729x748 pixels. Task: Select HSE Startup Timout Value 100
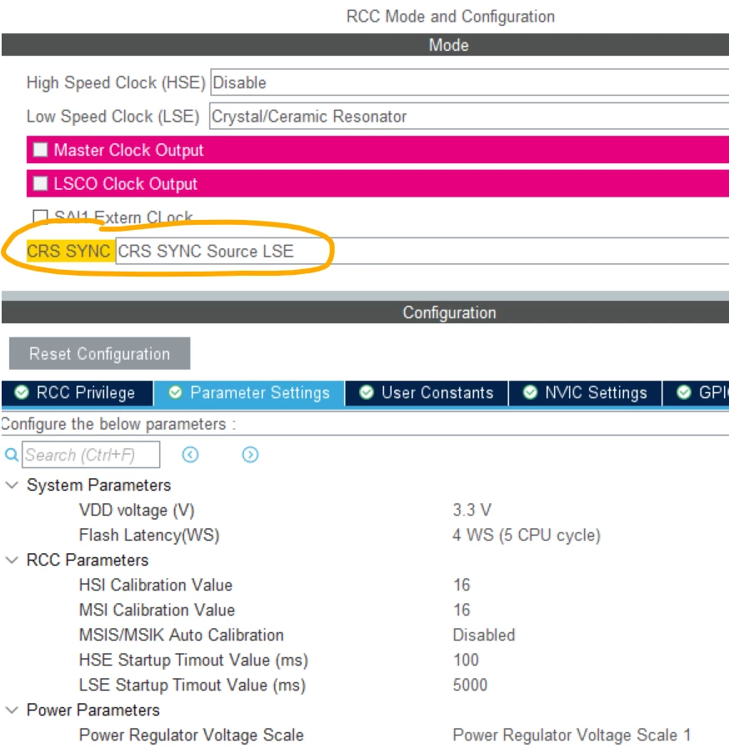(x=466, y=660)
